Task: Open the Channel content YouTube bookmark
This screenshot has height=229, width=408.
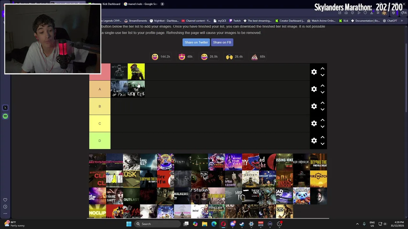Action: (196, 21)
